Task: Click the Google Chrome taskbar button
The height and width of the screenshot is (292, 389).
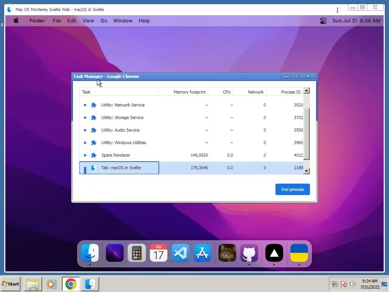Action: coord(71,284)
